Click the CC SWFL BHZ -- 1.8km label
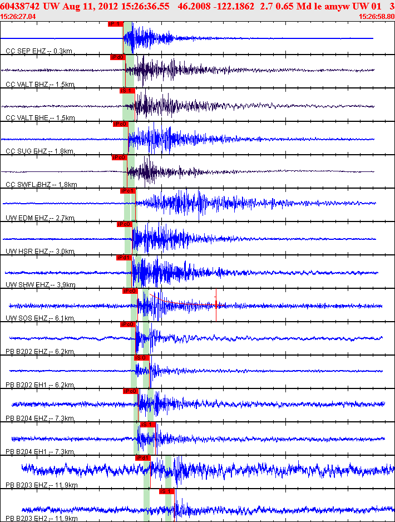Image resolution: width=395 pixels, height=522 pixels. 41,184
